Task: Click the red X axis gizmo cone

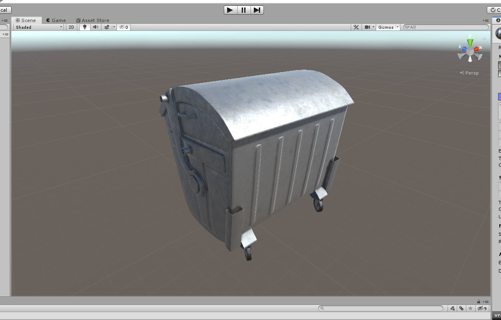Action: pos(477,48)
